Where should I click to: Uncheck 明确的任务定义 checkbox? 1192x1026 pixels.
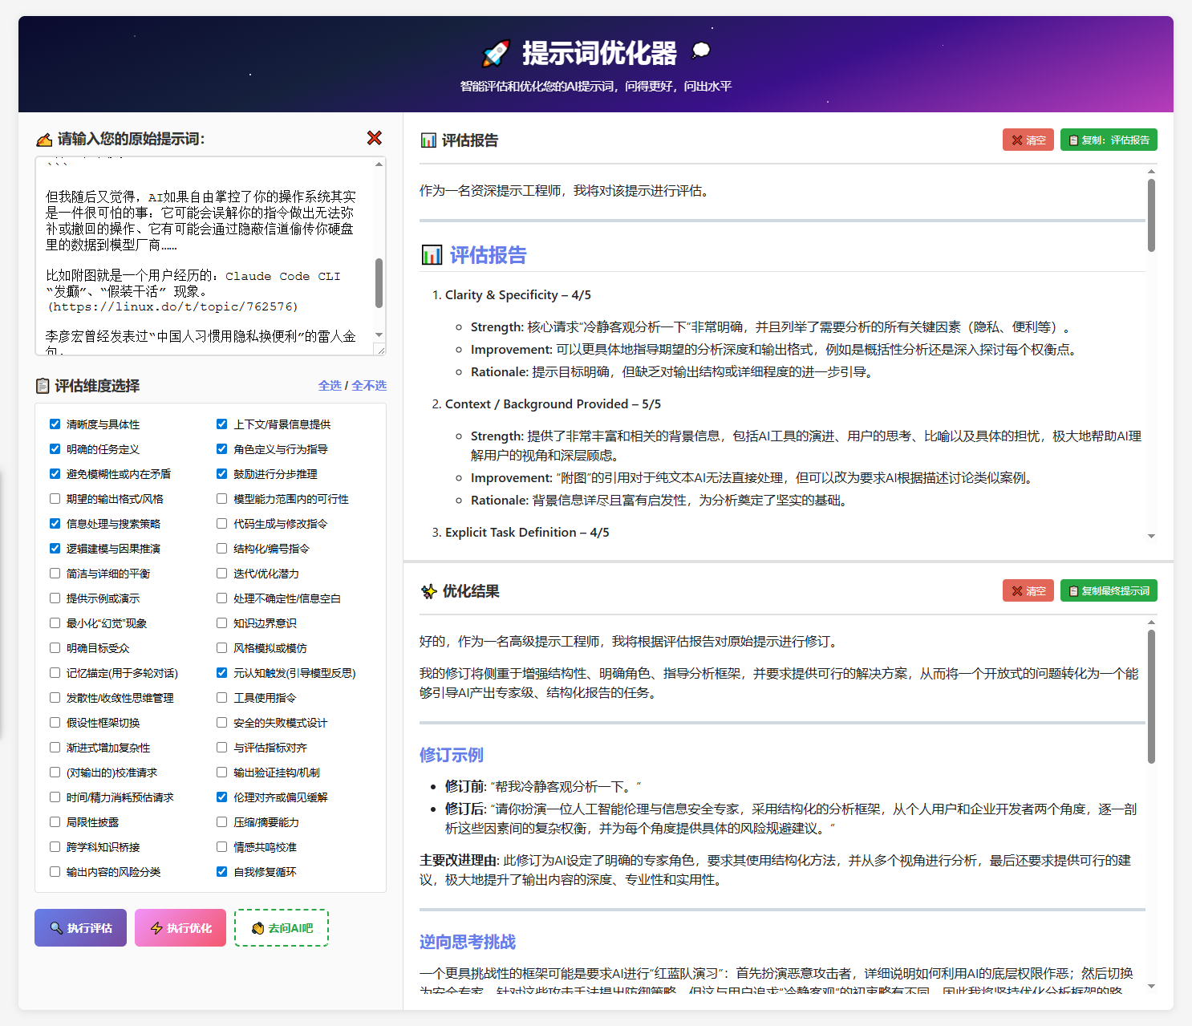[x=55, y=449]
